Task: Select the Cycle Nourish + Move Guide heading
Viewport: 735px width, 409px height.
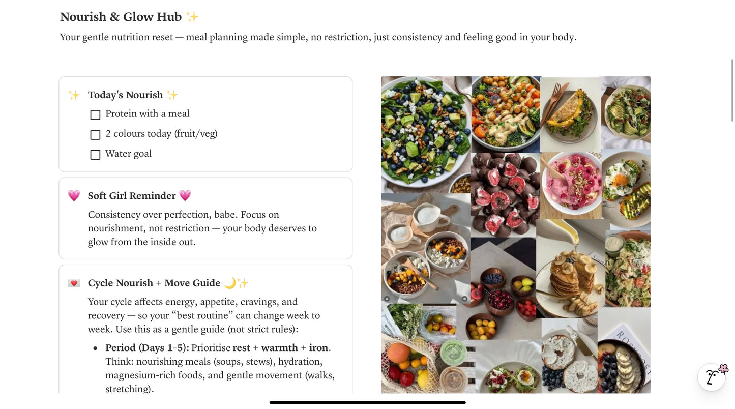Action: pos(154,283)
